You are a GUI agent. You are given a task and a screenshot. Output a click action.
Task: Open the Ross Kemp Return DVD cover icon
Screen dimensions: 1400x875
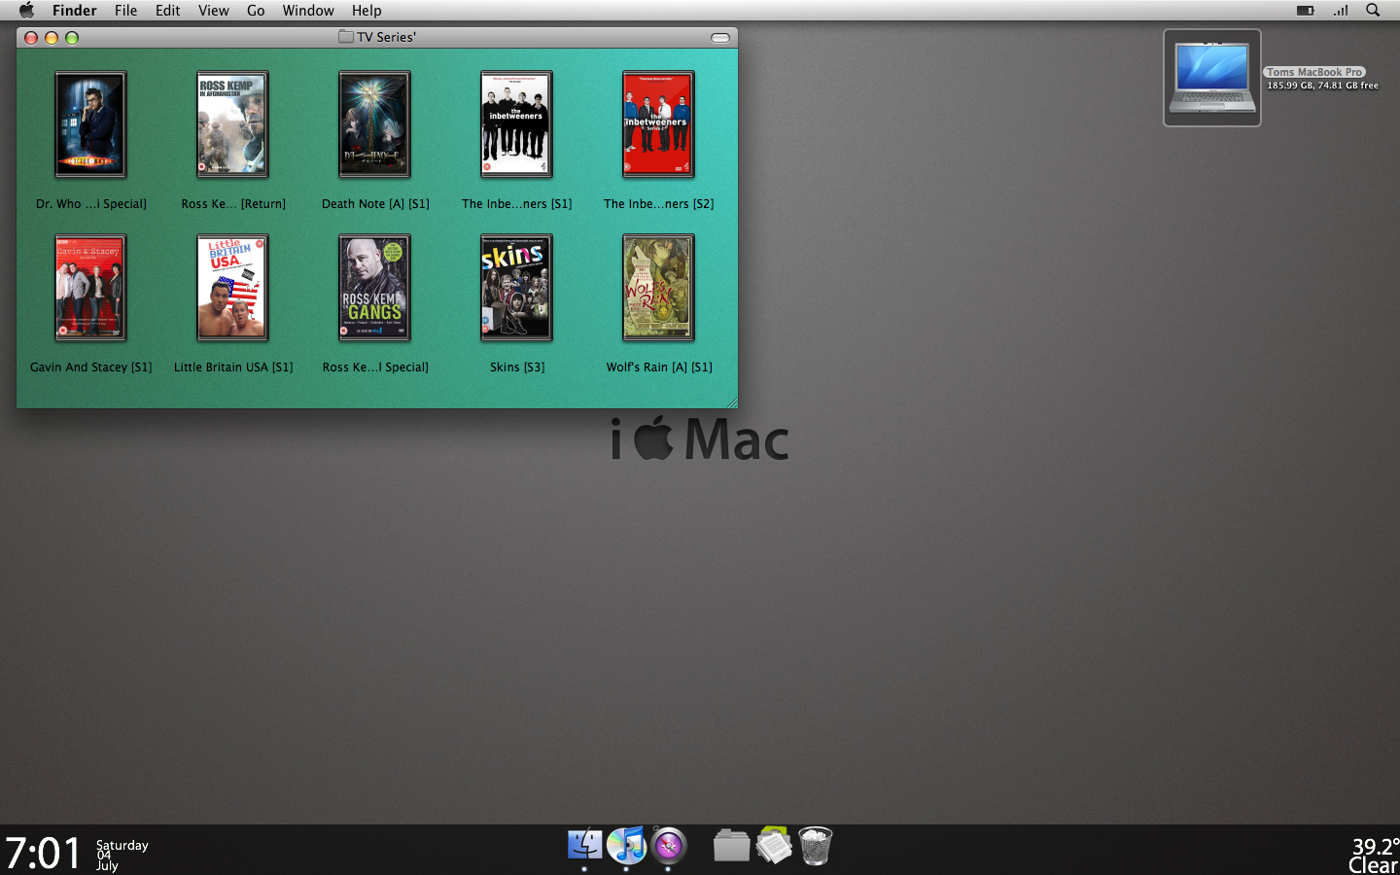pyautogui.click(x=232, y=123)
